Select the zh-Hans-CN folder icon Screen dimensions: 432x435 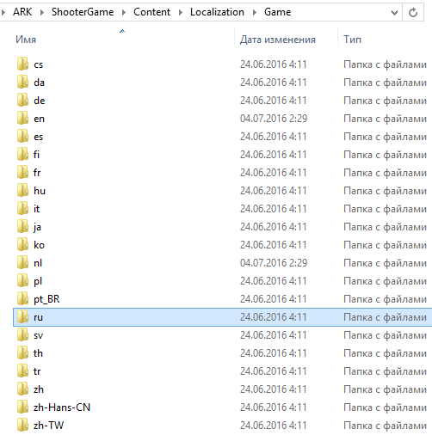[22, 407]
